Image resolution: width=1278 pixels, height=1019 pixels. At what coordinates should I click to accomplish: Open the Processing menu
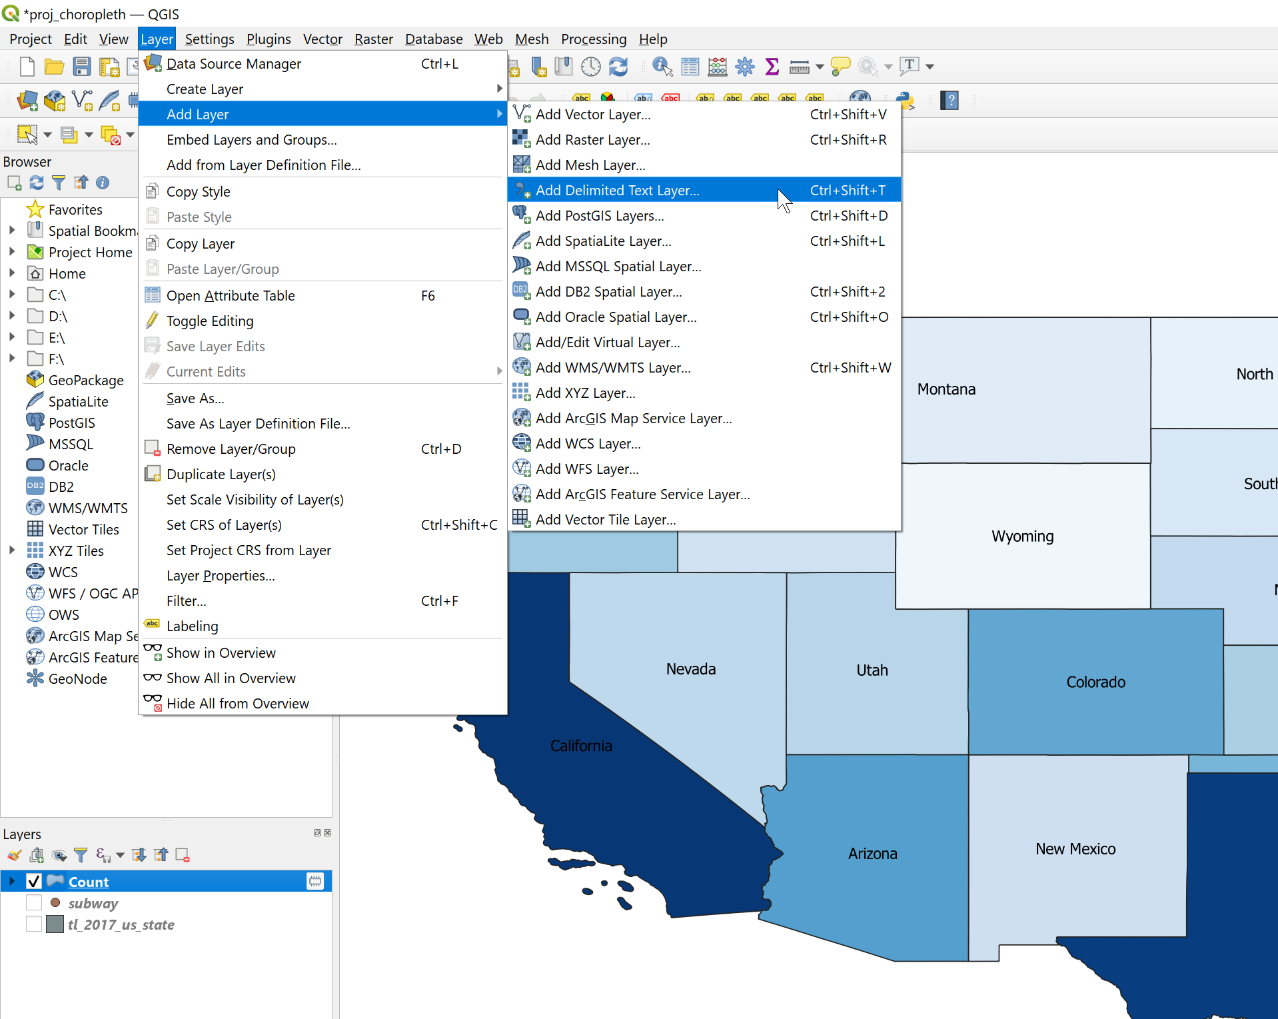(593, 39)
